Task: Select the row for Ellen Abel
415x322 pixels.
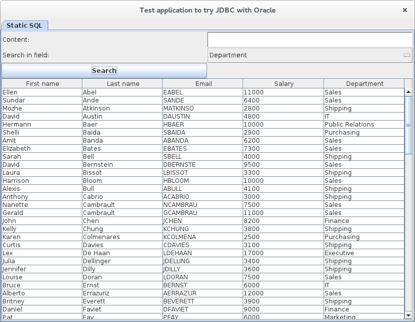Action: [x=42, y=92]
